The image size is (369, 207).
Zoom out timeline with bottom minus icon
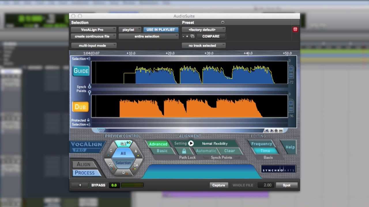[281, 131]
